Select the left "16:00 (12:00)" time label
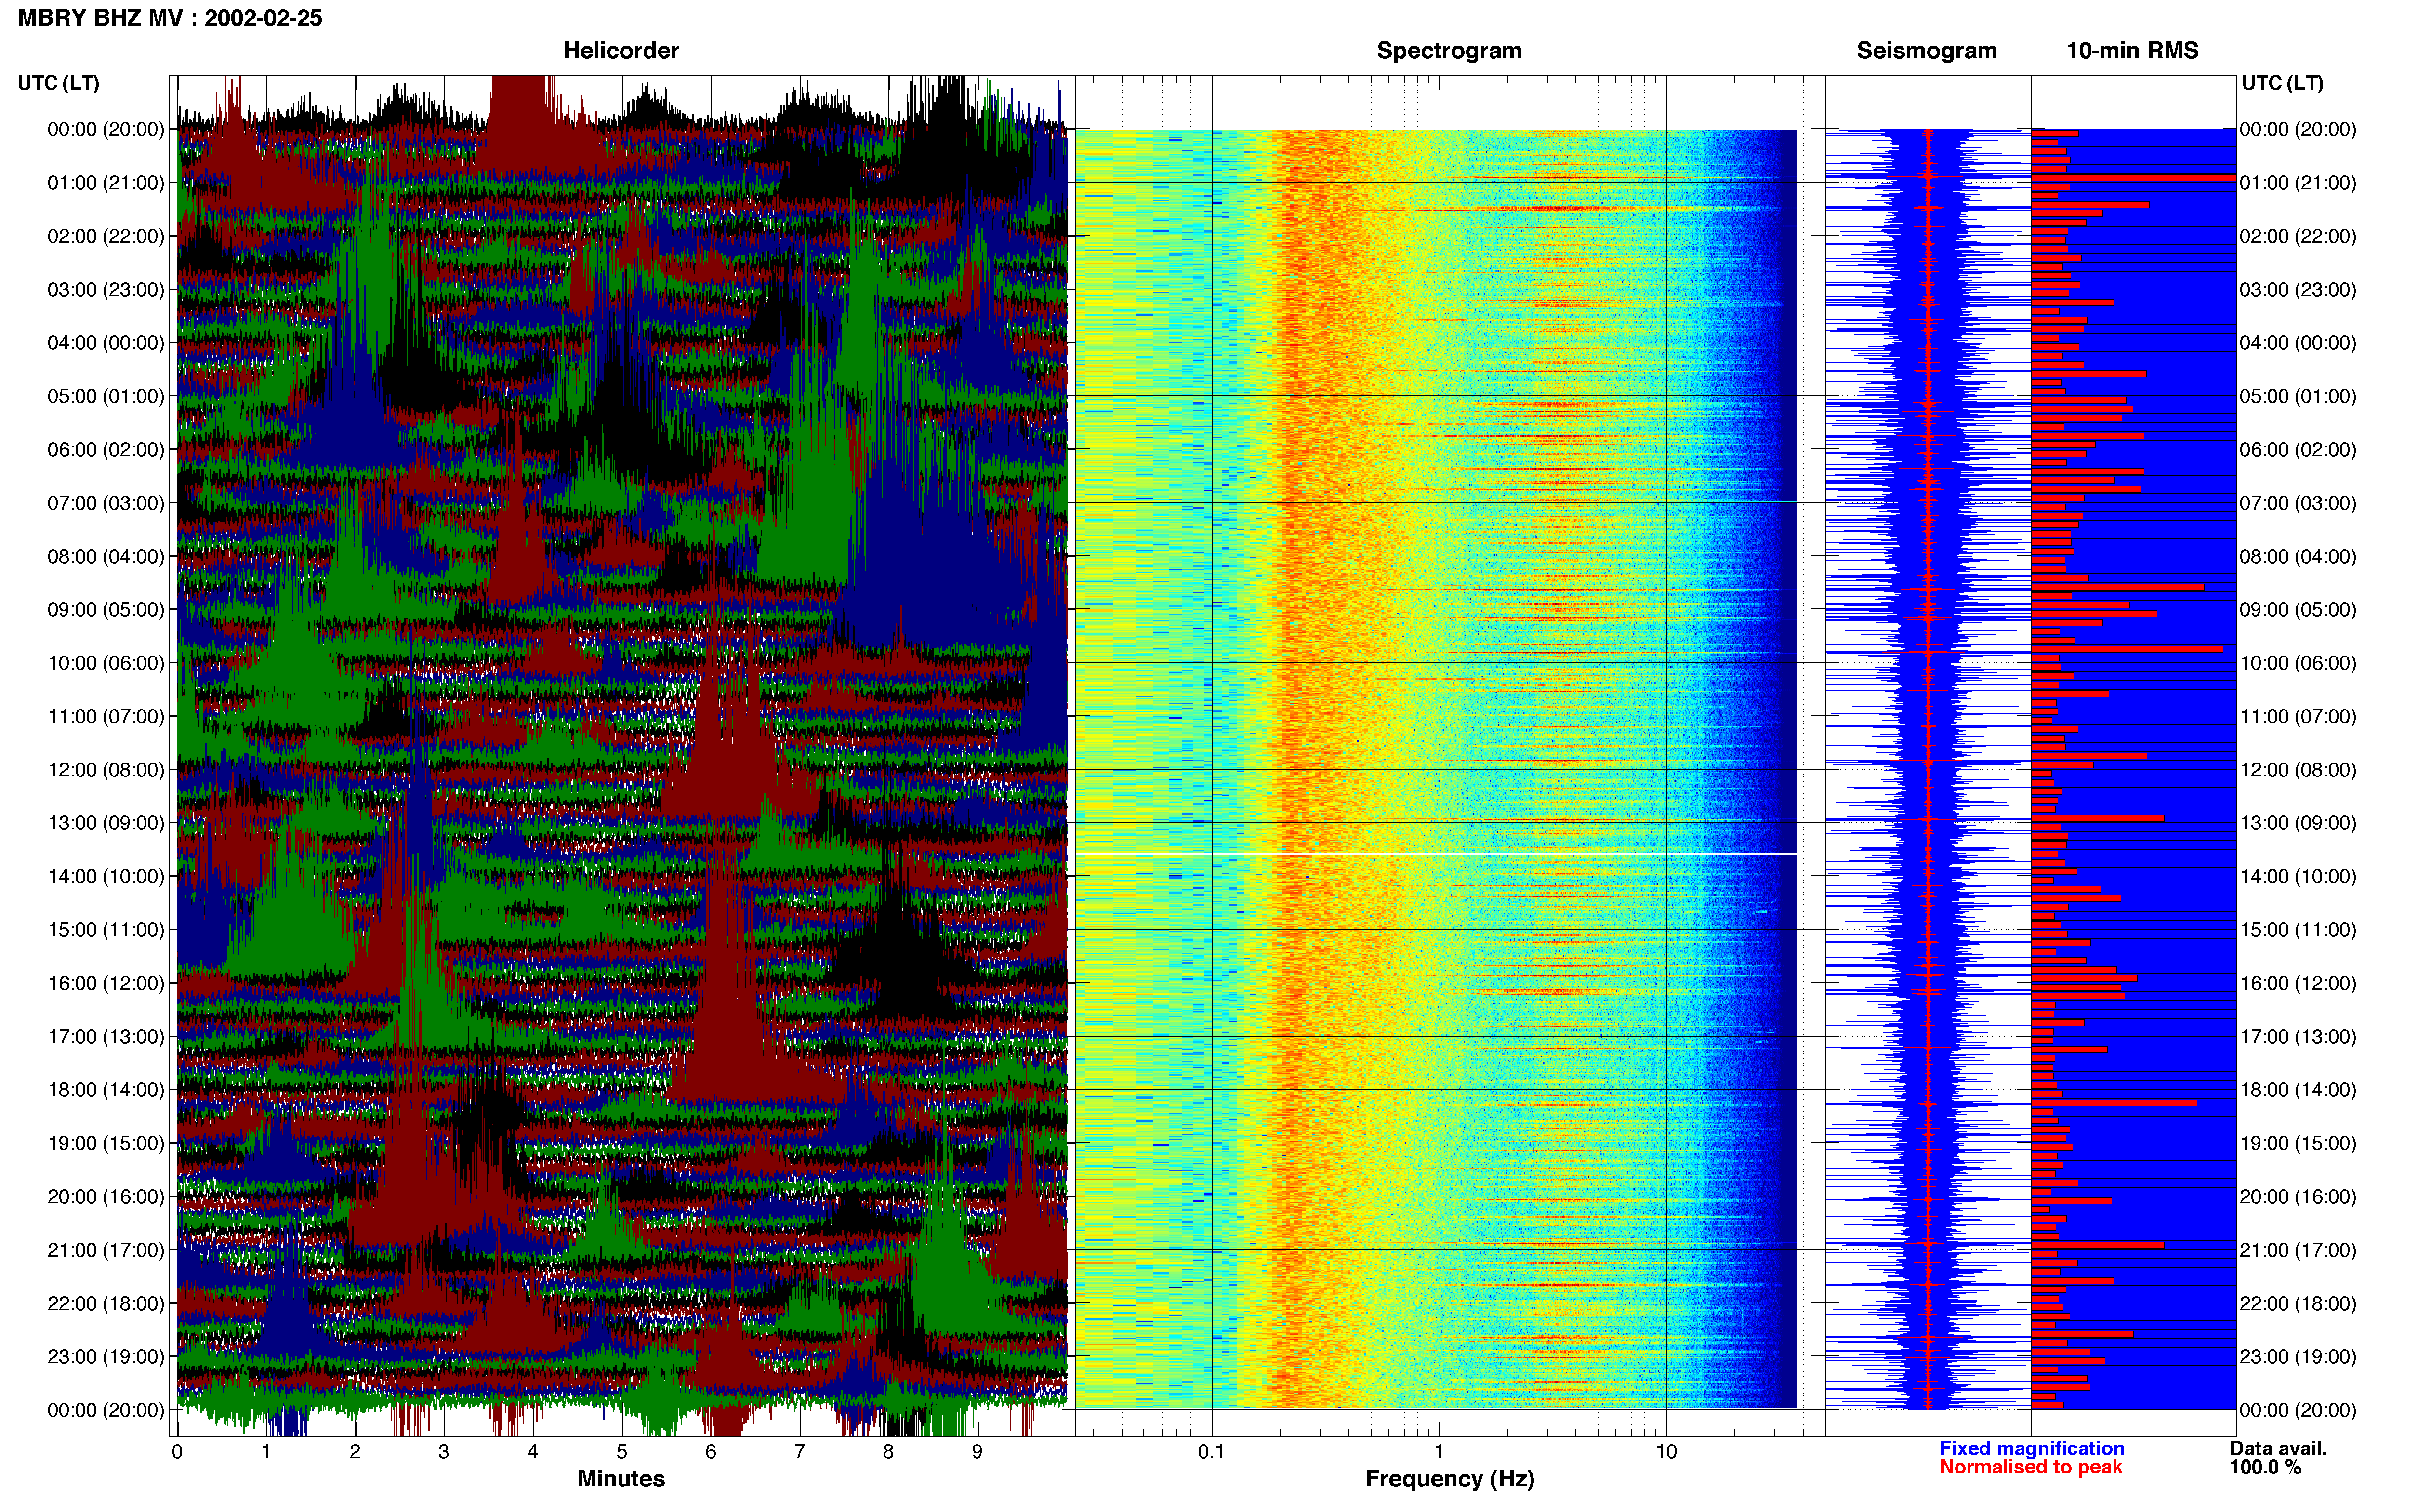The image size is (2418, 1512). (106, 983)
